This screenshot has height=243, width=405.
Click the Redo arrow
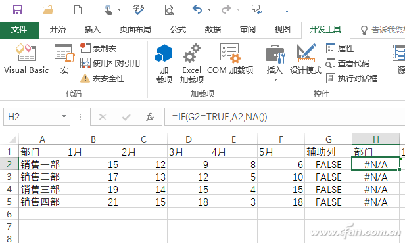(x=226, y=10)
